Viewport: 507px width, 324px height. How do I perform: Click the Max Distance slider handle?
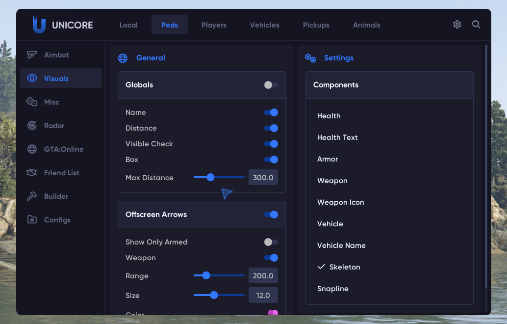pyautogui.click(x=210, y=177)
